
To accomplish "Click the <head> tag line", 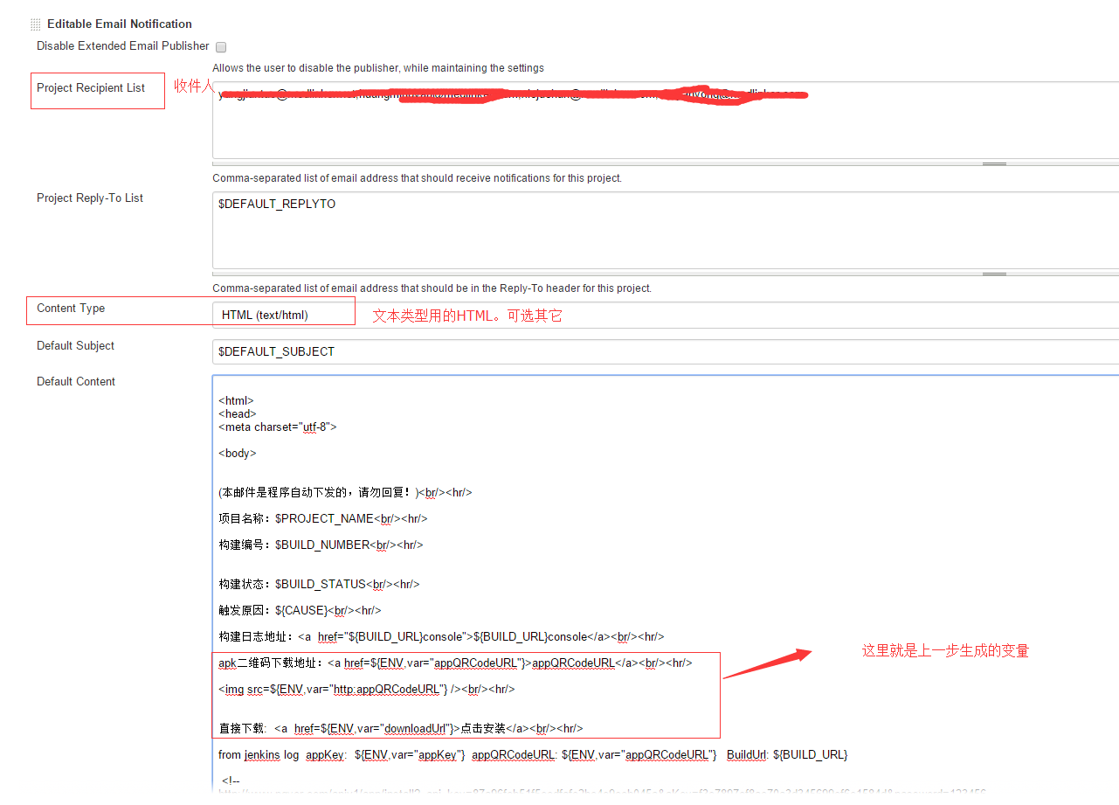I will click(x=238, y=414).
